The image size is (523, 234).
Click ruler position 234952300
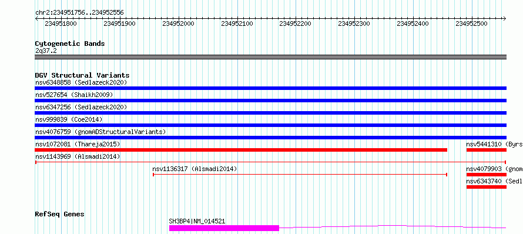354,24
